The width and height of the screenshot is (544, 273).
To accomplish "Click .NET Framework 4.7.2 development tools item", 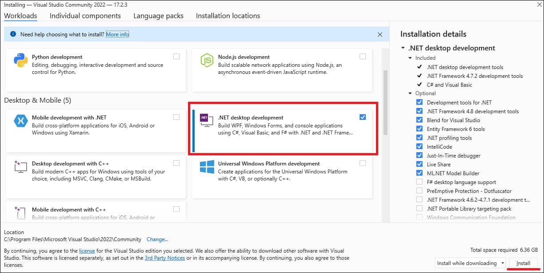I will (x=475, y=76).
